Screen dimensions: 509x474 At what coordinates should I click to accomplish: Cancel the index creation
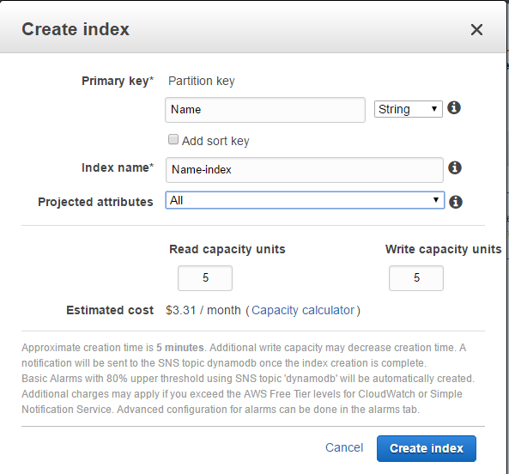click(344, 447)
